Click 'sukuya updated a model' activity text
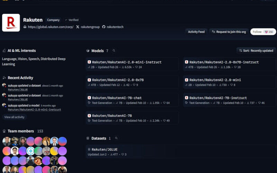Screen dimensions: 277x173 [24, 106]
